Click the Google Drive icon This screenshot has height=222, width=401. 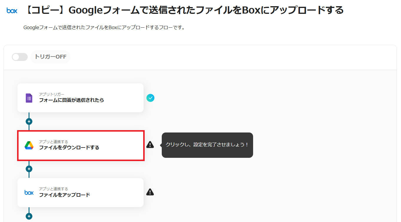click(x=29, y=145)
